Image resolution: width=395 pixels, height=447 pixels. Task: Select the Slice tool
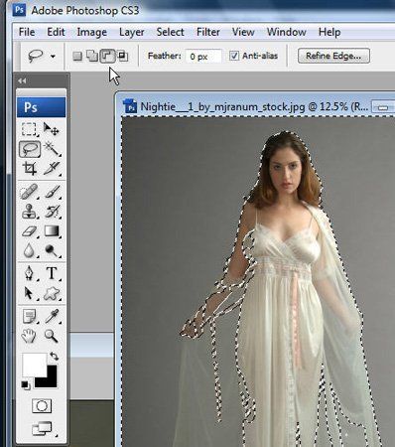(x=52, y=169)
